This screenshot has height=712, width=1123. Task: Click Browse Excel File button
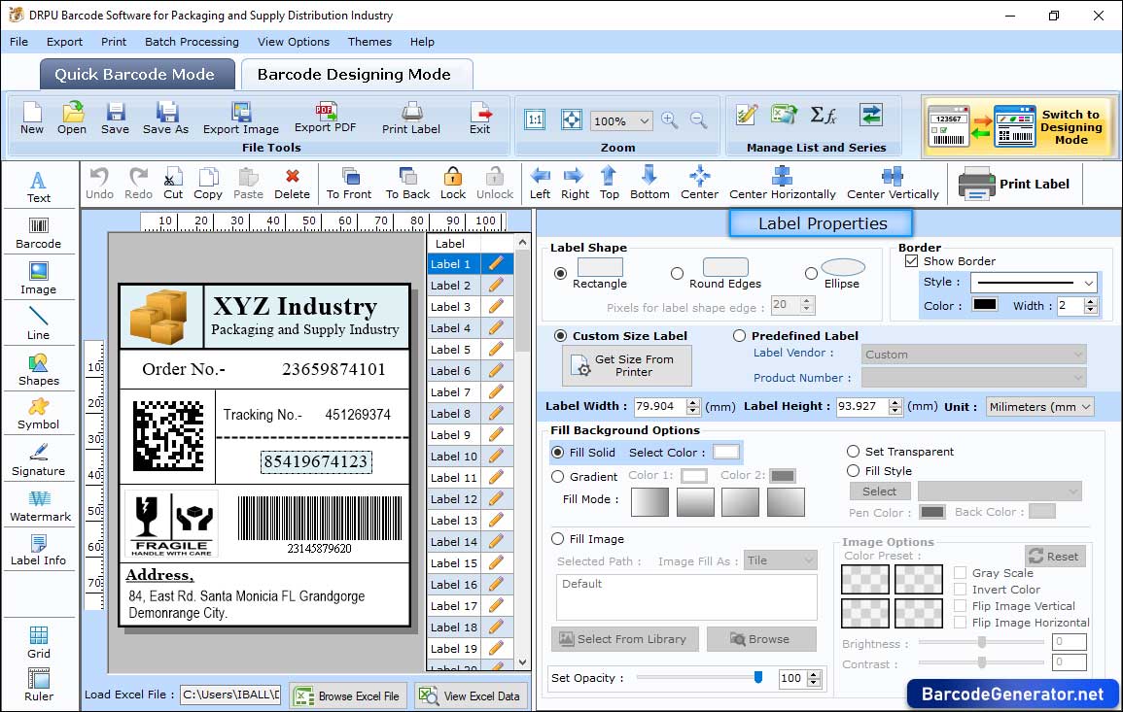348,695
